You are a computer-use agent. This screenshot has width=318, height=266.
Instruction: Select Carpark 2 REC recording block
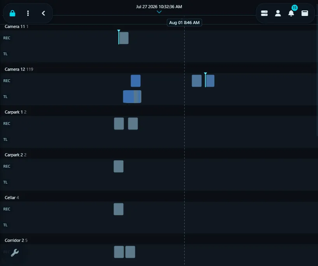119,166
